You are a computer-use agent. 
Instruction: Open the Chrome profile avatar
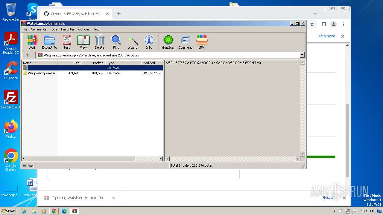click(x=334, y=24)
